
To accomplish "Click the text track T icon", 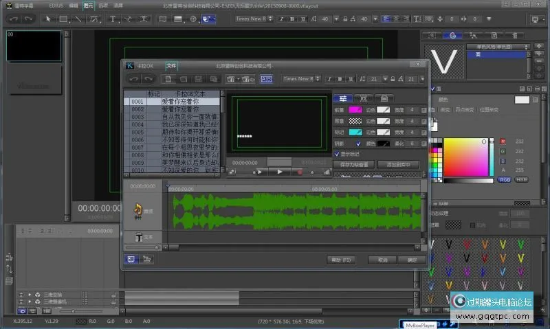I will tap(137, 237).
